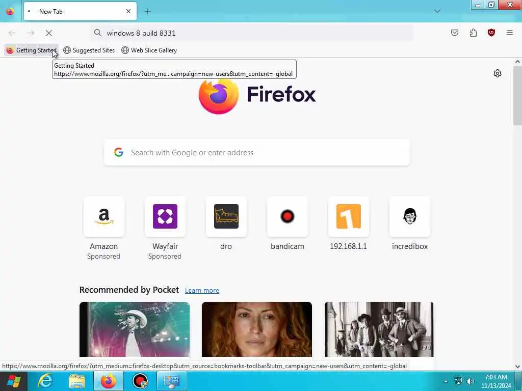Close the New Tab tab
Viewport: 522px width, 391px height.
point(128,11)
